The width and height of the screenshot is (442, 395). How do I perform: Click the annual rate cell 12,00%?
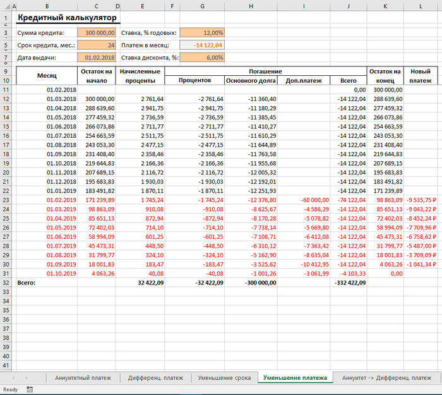[202, 32]
